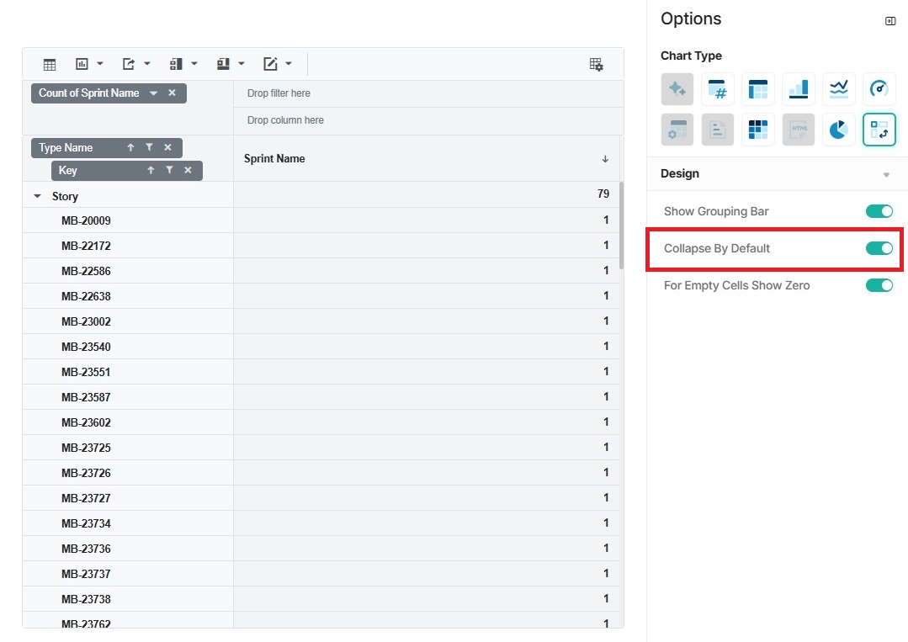Toggle For Empty Cells Show Zero
Screen dimensions: 908x642
[879, 285]
